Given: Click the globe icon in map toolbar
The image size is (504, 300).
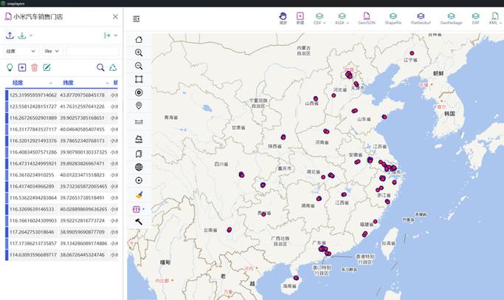Looking at the screenshot, I should 139,167.
